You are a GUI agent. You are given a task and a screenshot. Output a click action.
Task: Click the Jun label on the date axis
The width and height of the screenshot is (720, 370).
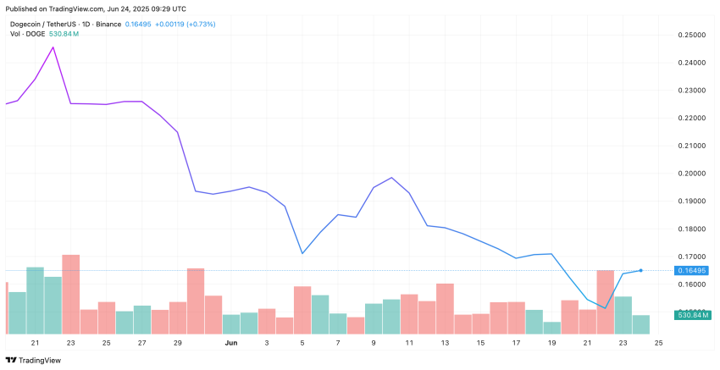(230, 342)
